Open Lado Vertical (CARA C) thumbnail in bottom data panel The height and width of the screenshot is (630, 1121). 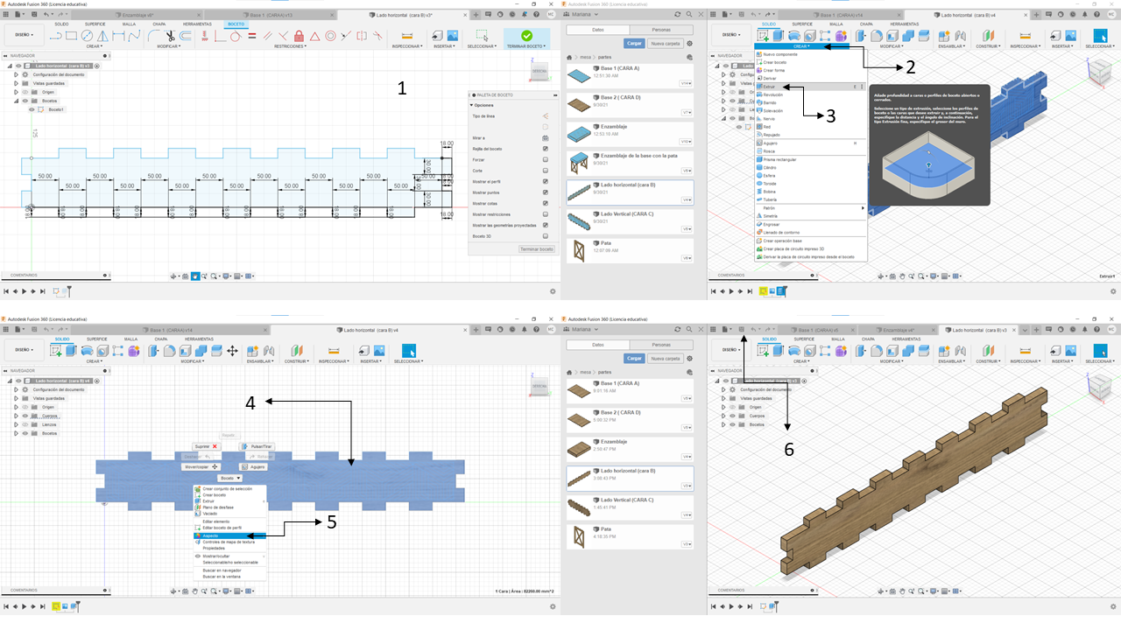pyautogui.click(x=579, y=506)
